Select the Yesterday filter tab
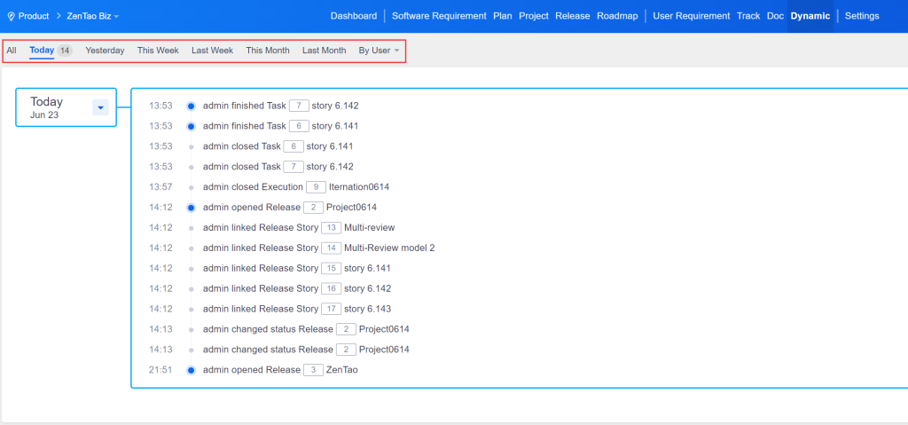The image size is (908, 425). pyautogui.click(x=105, y=51)
